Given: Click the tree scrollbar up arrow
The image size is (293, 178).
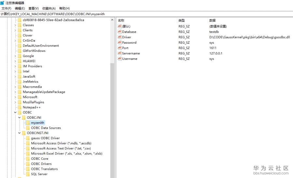Looking at the screenshot, I should tap(112, 20).
